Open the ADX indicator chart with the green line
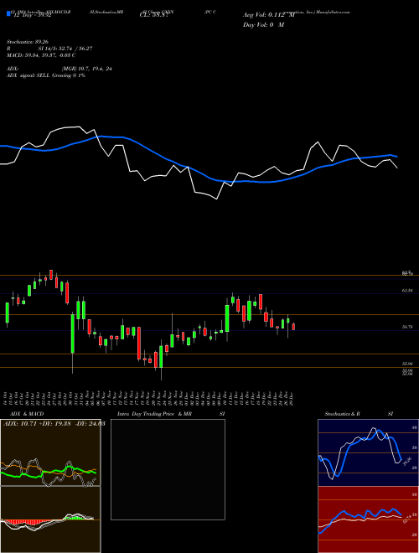This screenshot has height=553, width=419. tap(50, 452)
